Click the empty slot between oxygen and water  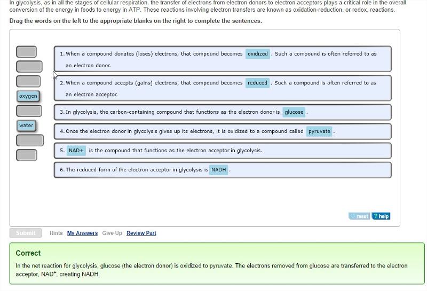pyautogui.click(x=29, y=111)
